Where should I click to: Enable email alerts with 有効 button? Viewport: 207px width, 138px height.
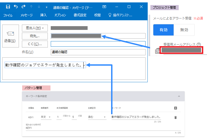(x=163, y=30)
